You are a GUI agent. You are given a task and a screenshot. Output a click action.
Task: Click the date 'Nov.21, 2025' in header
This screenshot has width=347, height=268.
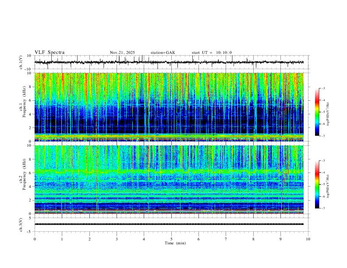[122, 53]
